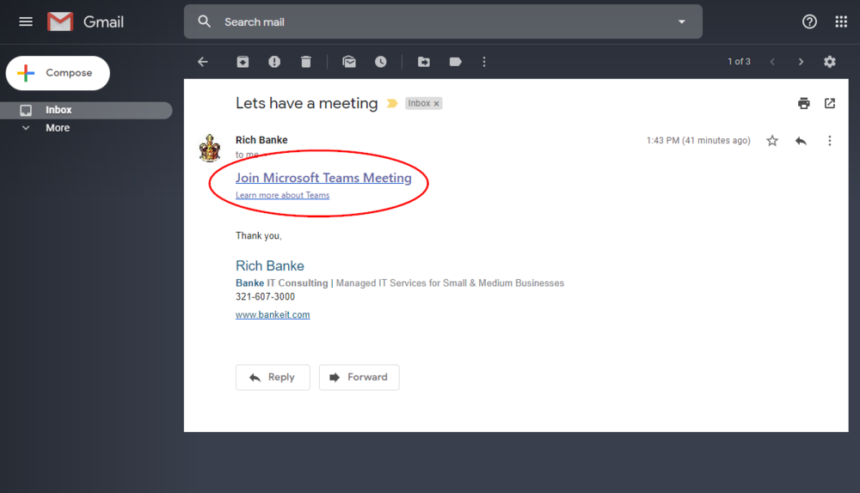This screenshot has width=860, height=493.
Task: Click the 1 of 3 counter
Action: point(739,62)
